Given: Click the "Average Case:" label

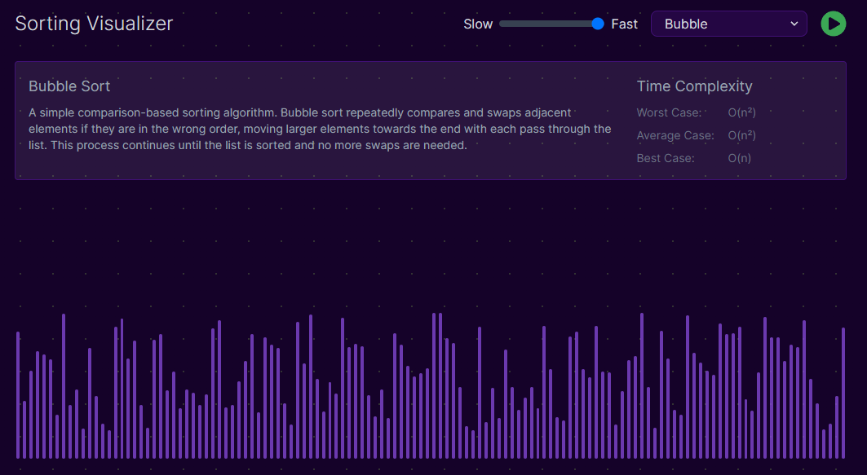Looking at the screenshot, I should pyautogui.click(x=675, y=135).
